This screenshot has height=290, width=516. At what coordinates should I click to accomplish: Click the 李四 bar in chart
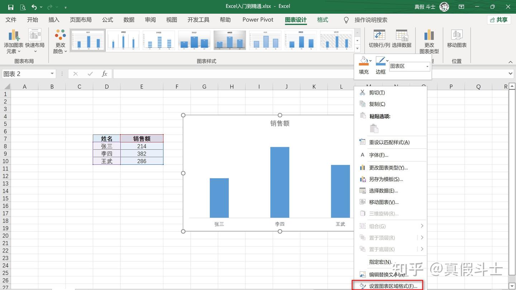279,182
